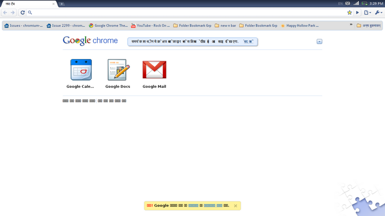
Task: Open the Folder Bookmark Grp folder after new n bar
Action: coord(258,25)
